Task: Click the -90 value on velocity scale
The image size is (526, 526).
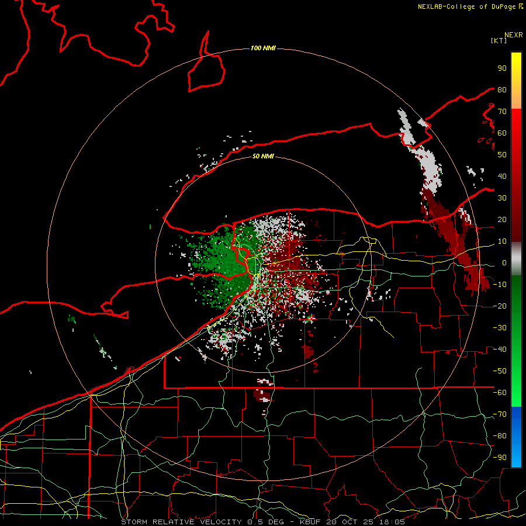Action: point(500,458)
